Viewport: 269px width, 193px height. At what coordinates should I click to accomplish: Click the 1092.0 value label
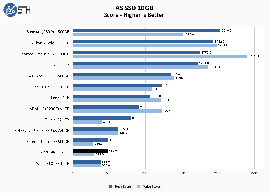tap(158, 89)
